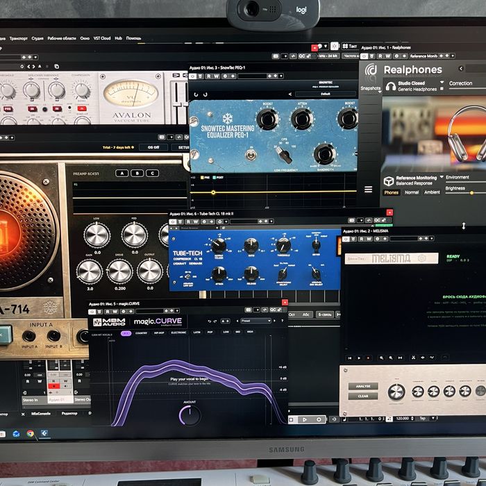Open the VST Cloud menu
486x486 pixels.
tap(102, 38)
